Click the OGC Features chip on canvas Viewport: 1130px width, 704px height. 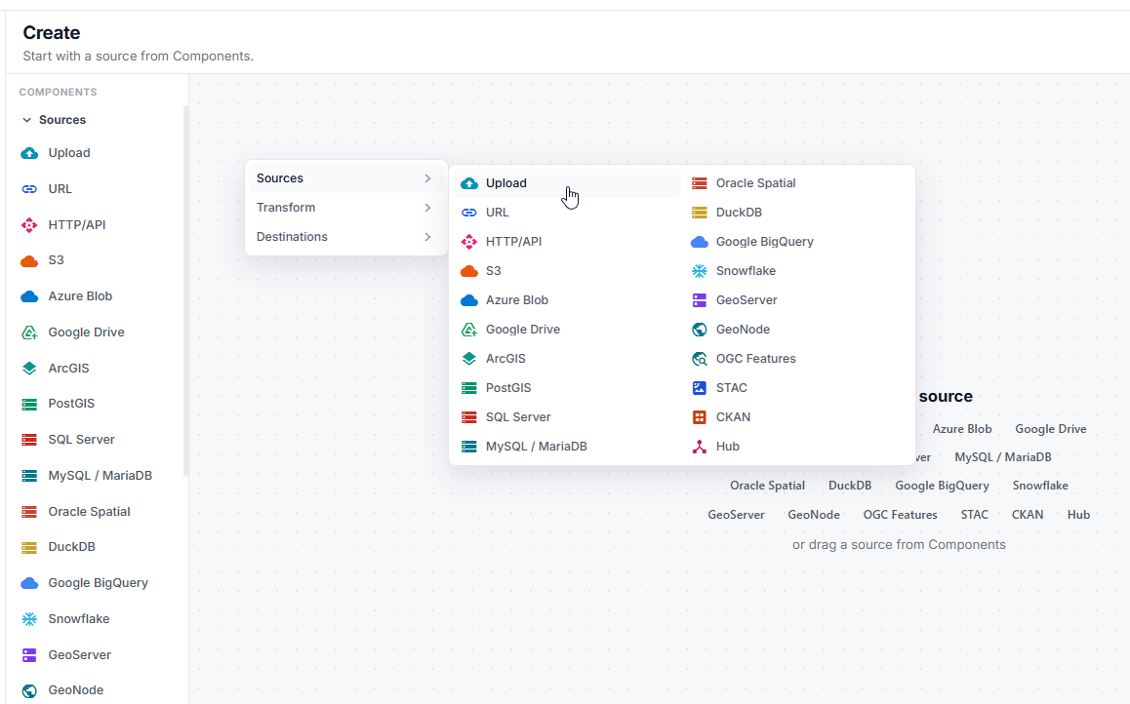click(x=900, y=515)
